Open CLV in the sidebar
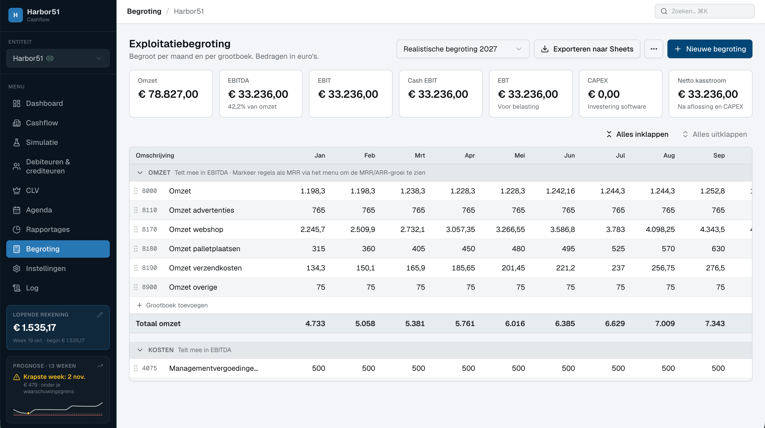 tap(58, 191)
